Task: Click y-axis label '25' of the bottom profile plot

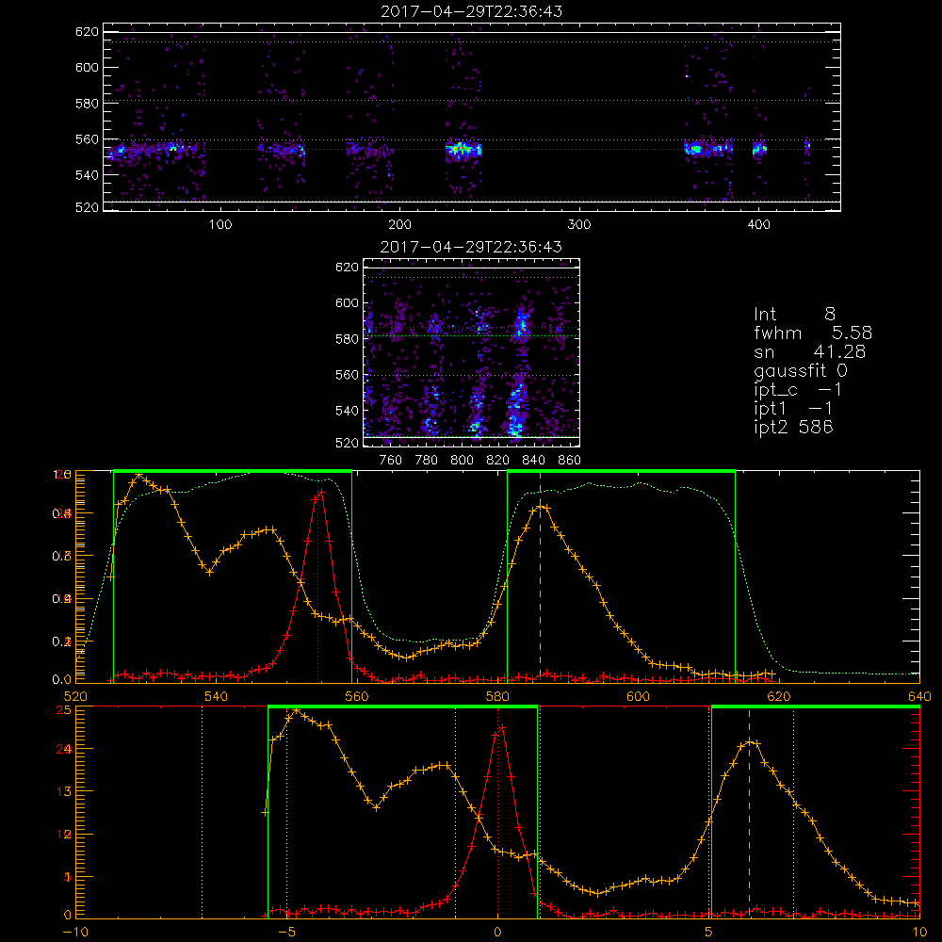Action: (64, 710)
